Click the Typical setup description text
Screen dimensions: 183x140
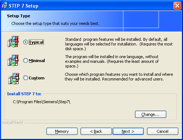click(x=119, y=44)
